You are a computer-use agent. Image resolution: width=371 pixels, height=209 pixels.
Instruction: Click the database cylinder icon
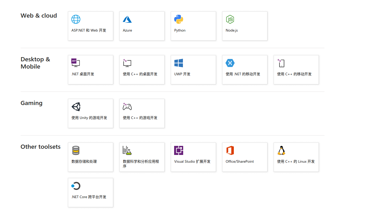[x=76, y=150]
